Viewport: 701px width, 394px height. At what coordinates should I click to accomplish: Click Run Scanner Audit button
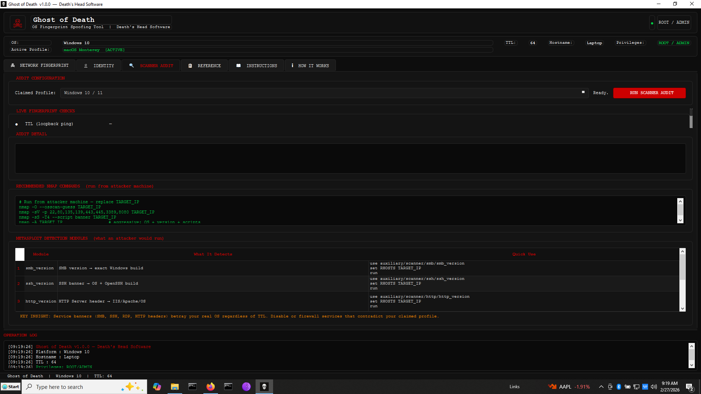(x=649, y=93)
